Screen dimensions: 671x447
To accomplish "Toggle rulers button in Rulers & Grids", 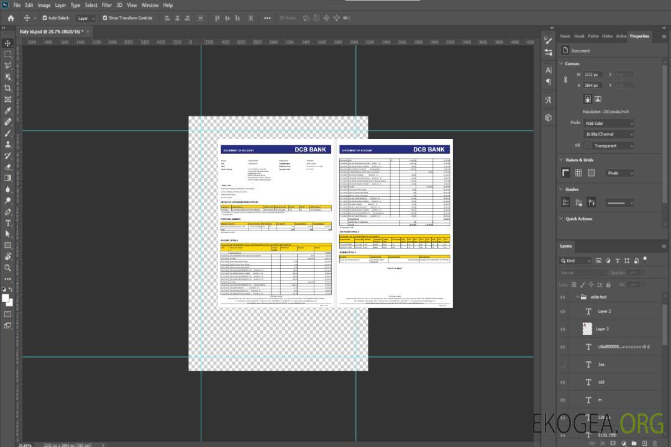I will pos(565,173).
